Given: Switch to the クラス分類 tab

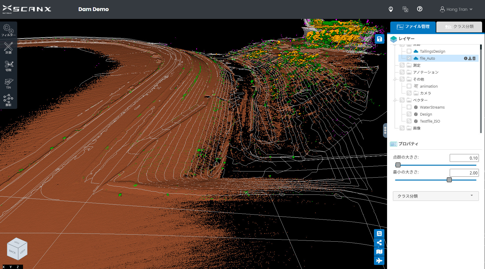Looking at the screenshot, I should (x=459, y=27).
